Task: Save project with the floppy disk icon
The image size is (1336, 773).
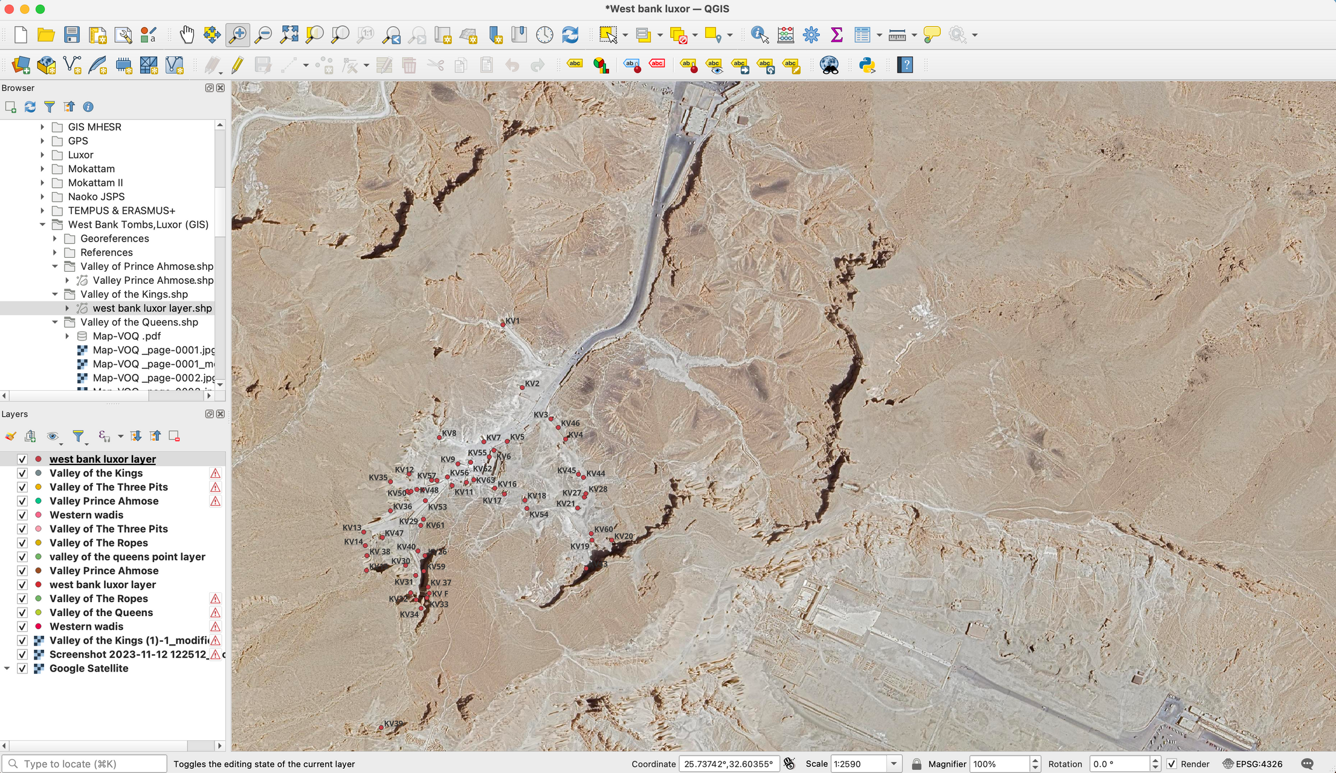Action: 72,35
